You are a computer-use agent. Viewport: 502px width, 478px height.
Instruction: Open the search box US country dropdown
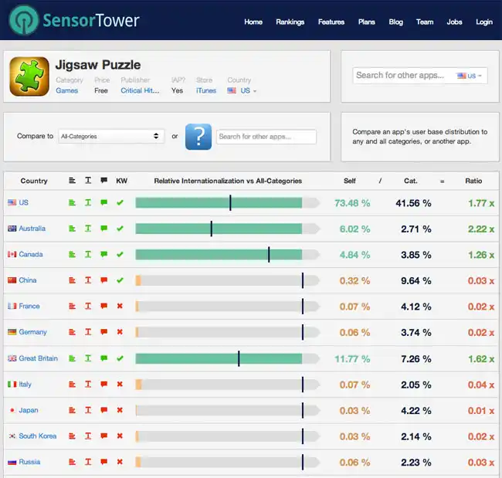coord(470,76)
